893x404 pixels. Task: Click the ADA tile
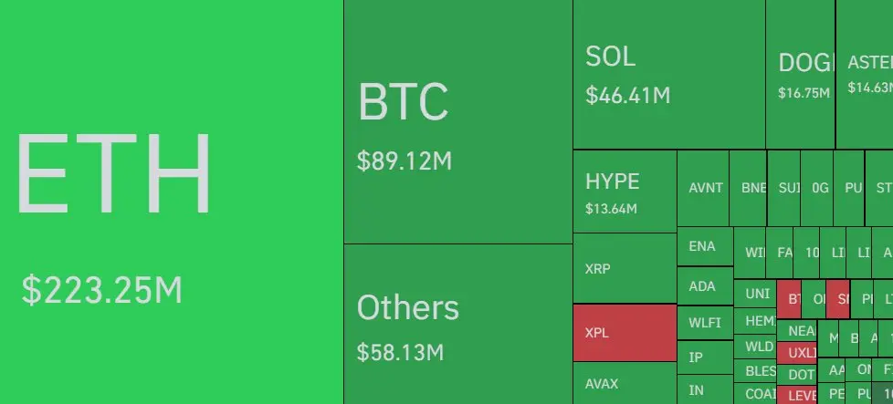pyautogui.click(x=705, y=286)
